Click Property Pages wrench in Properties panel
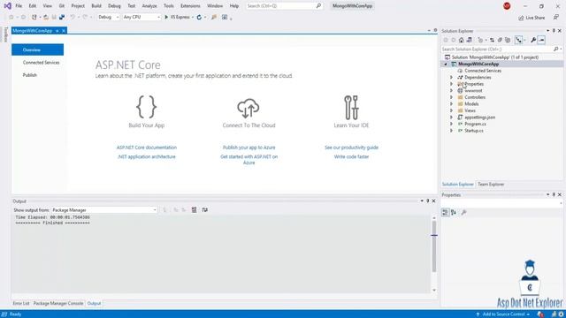Screen dimensions: 566x318 pyautogui.click(x=463, y=213)
